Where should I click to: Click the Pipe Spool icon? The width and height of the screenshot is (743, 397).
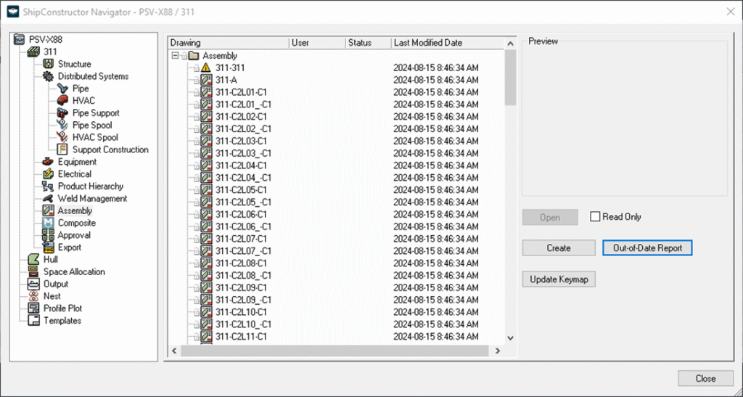click(x=62, y=125)
